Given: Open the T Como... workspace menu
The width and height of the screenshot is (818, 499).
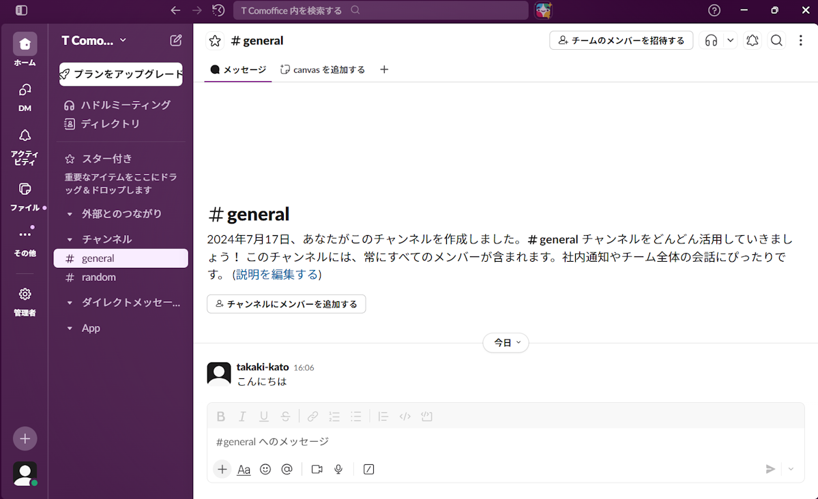Looking at the screenshot, I should [x=94, y=40].
